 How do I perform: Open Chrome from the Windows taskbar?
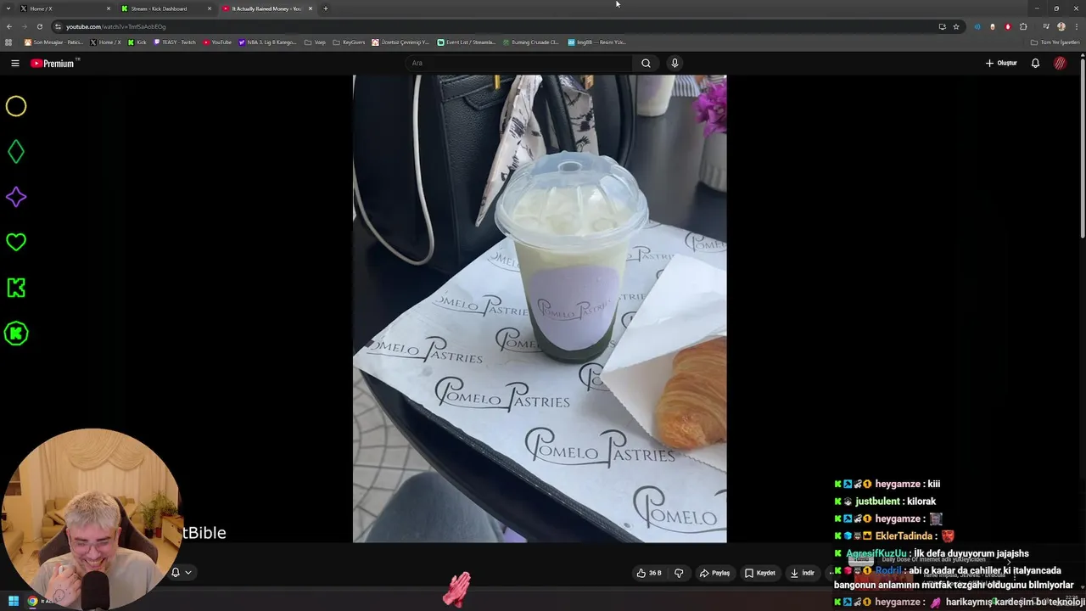coord(32,601)
